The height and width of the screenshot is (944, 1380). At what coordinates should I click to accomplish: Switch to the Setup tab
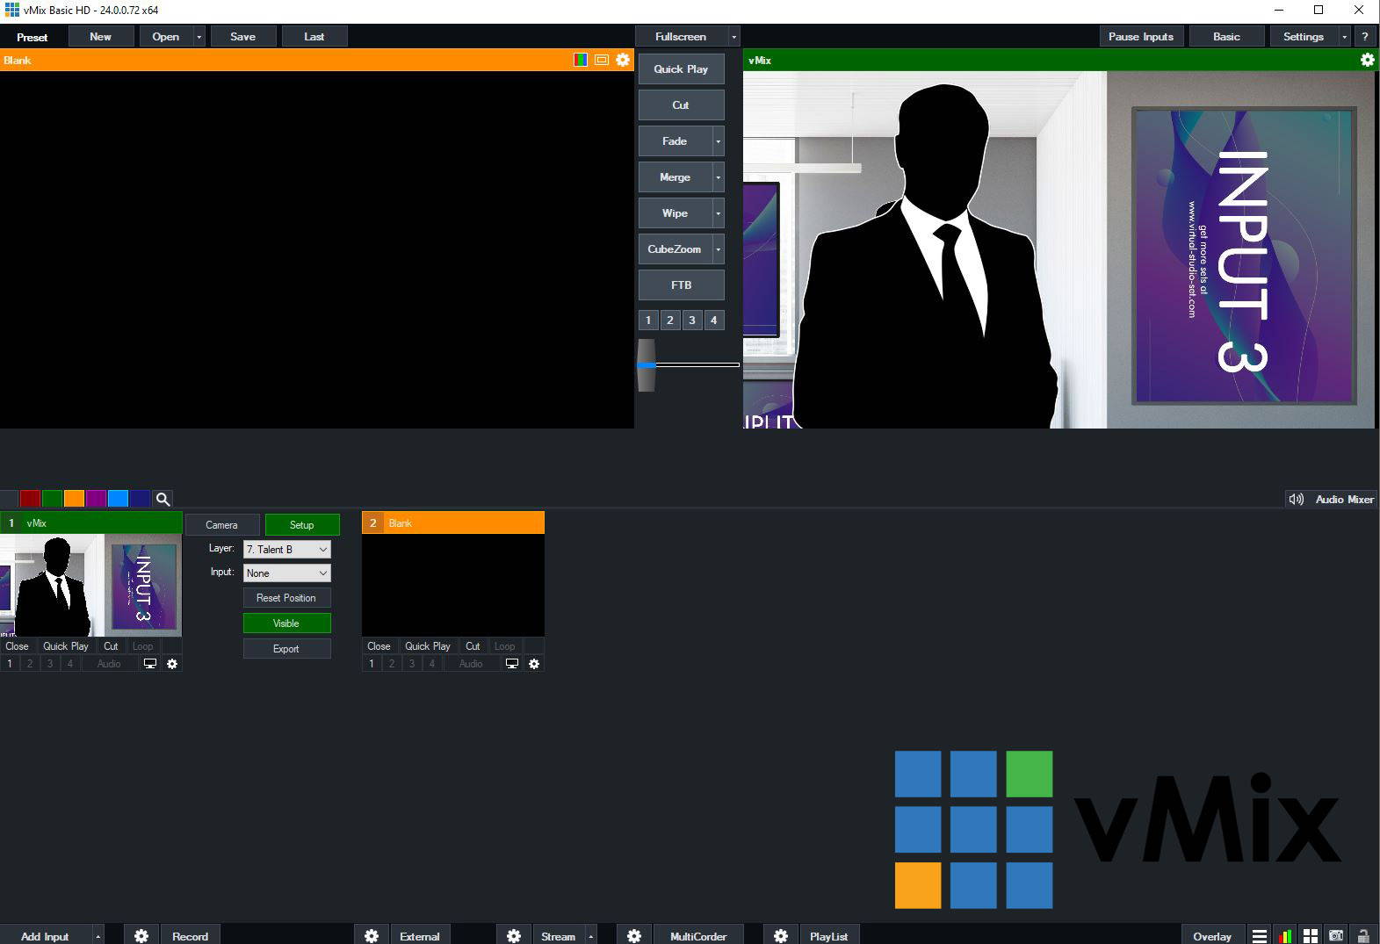pos(301,525)
